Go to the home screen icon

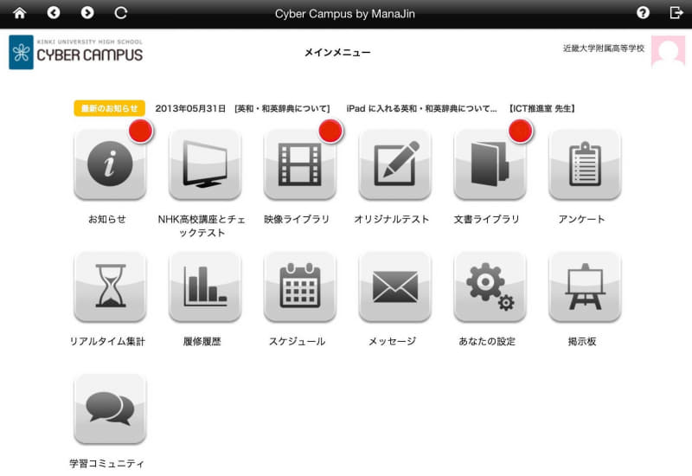[x=19, y=13]
